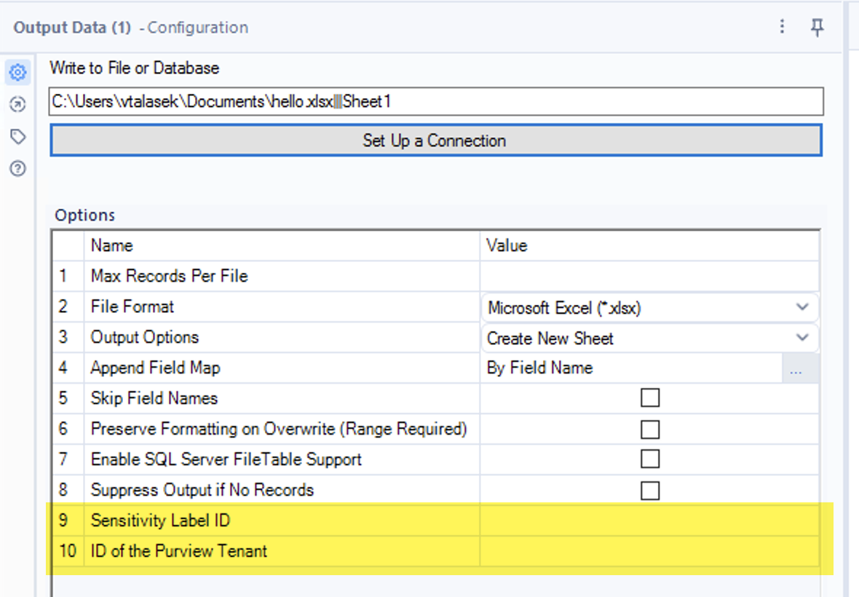
Task: Check Suppress Output if No Records
Action: point(649,490)
